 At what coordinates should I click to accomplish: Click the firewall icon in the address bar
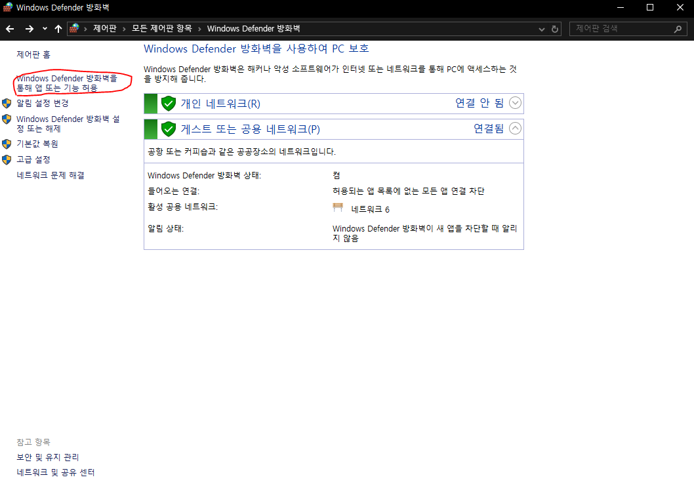click(x=74, y=28)
